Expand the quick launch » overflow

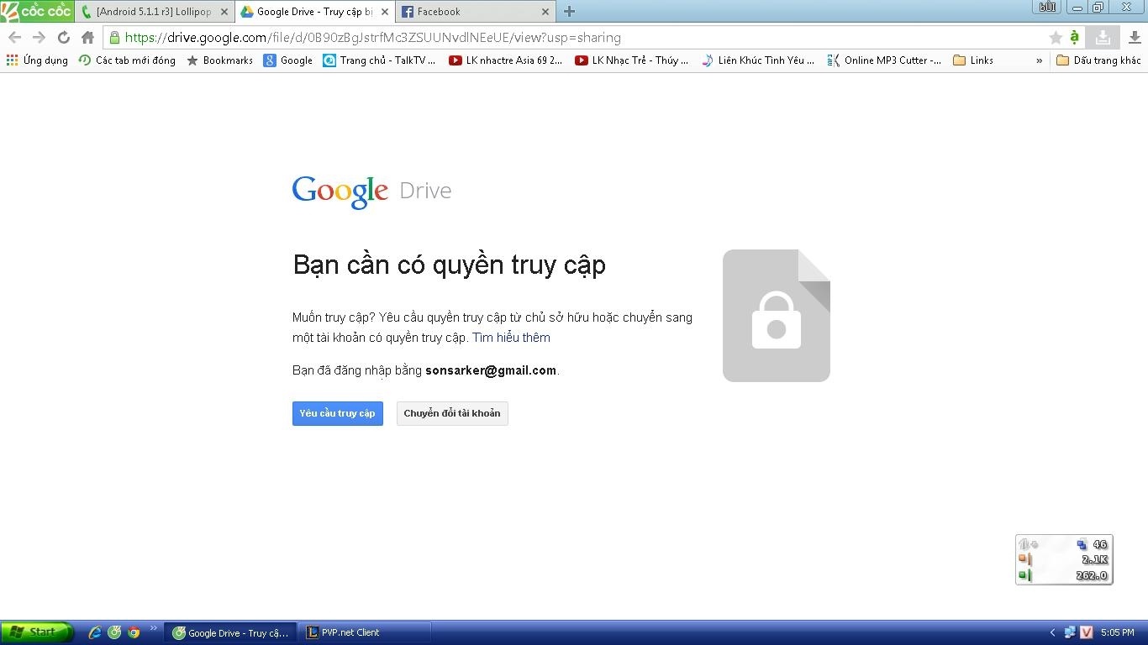click(x=154, y=628)
